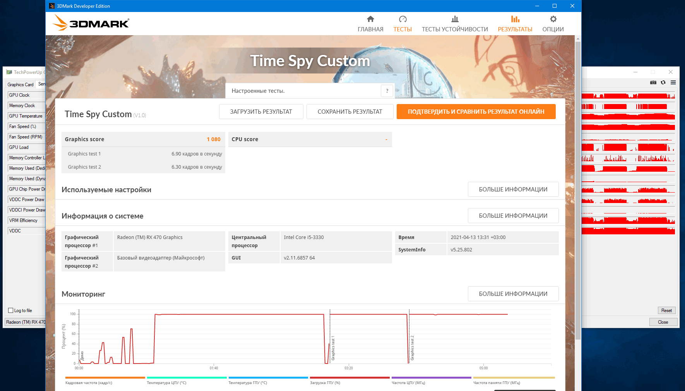Click ЗАГРУЗИТЬ РЕЗУЛЬТАТ button
This screenshot has height=391, width=685.
click(x=261, y=111)
